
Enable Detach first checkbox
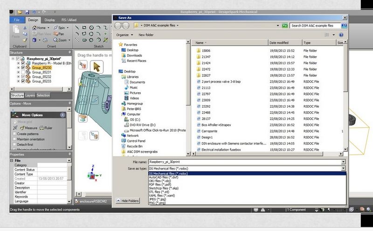[14, 144]
